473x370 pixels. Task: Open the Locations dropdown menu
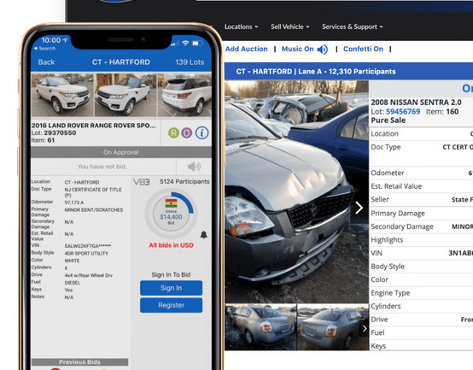pos(241,26)
